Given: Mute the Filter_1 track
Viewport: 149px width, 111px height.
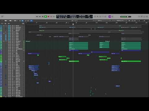Looking at the screenshot, I should [9, 55].
